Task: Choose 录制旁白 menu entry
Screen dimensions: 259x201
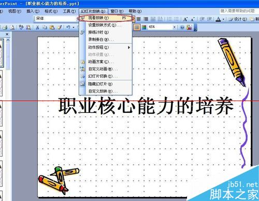Action: pos(106,39)
